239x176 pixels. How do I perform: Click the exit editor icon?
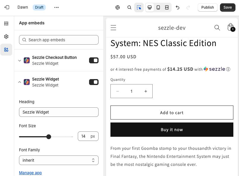7,7
